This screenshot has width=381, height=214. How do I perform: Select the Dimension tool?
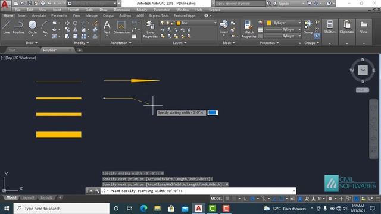tap(121, 27)
